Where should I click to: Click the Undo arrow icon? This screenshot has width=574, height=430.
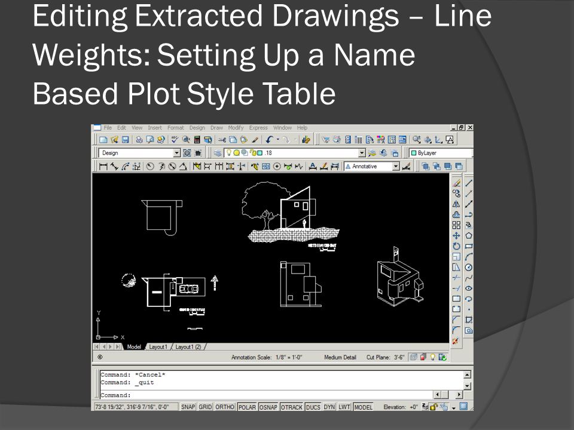(270, 140)
